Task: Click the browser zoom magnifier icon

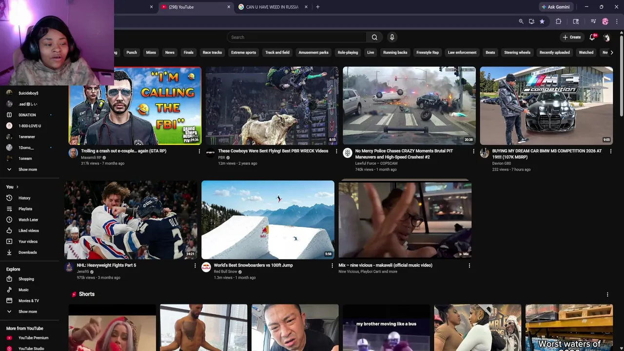Action: pyautogui.click(x=521, y=21)
